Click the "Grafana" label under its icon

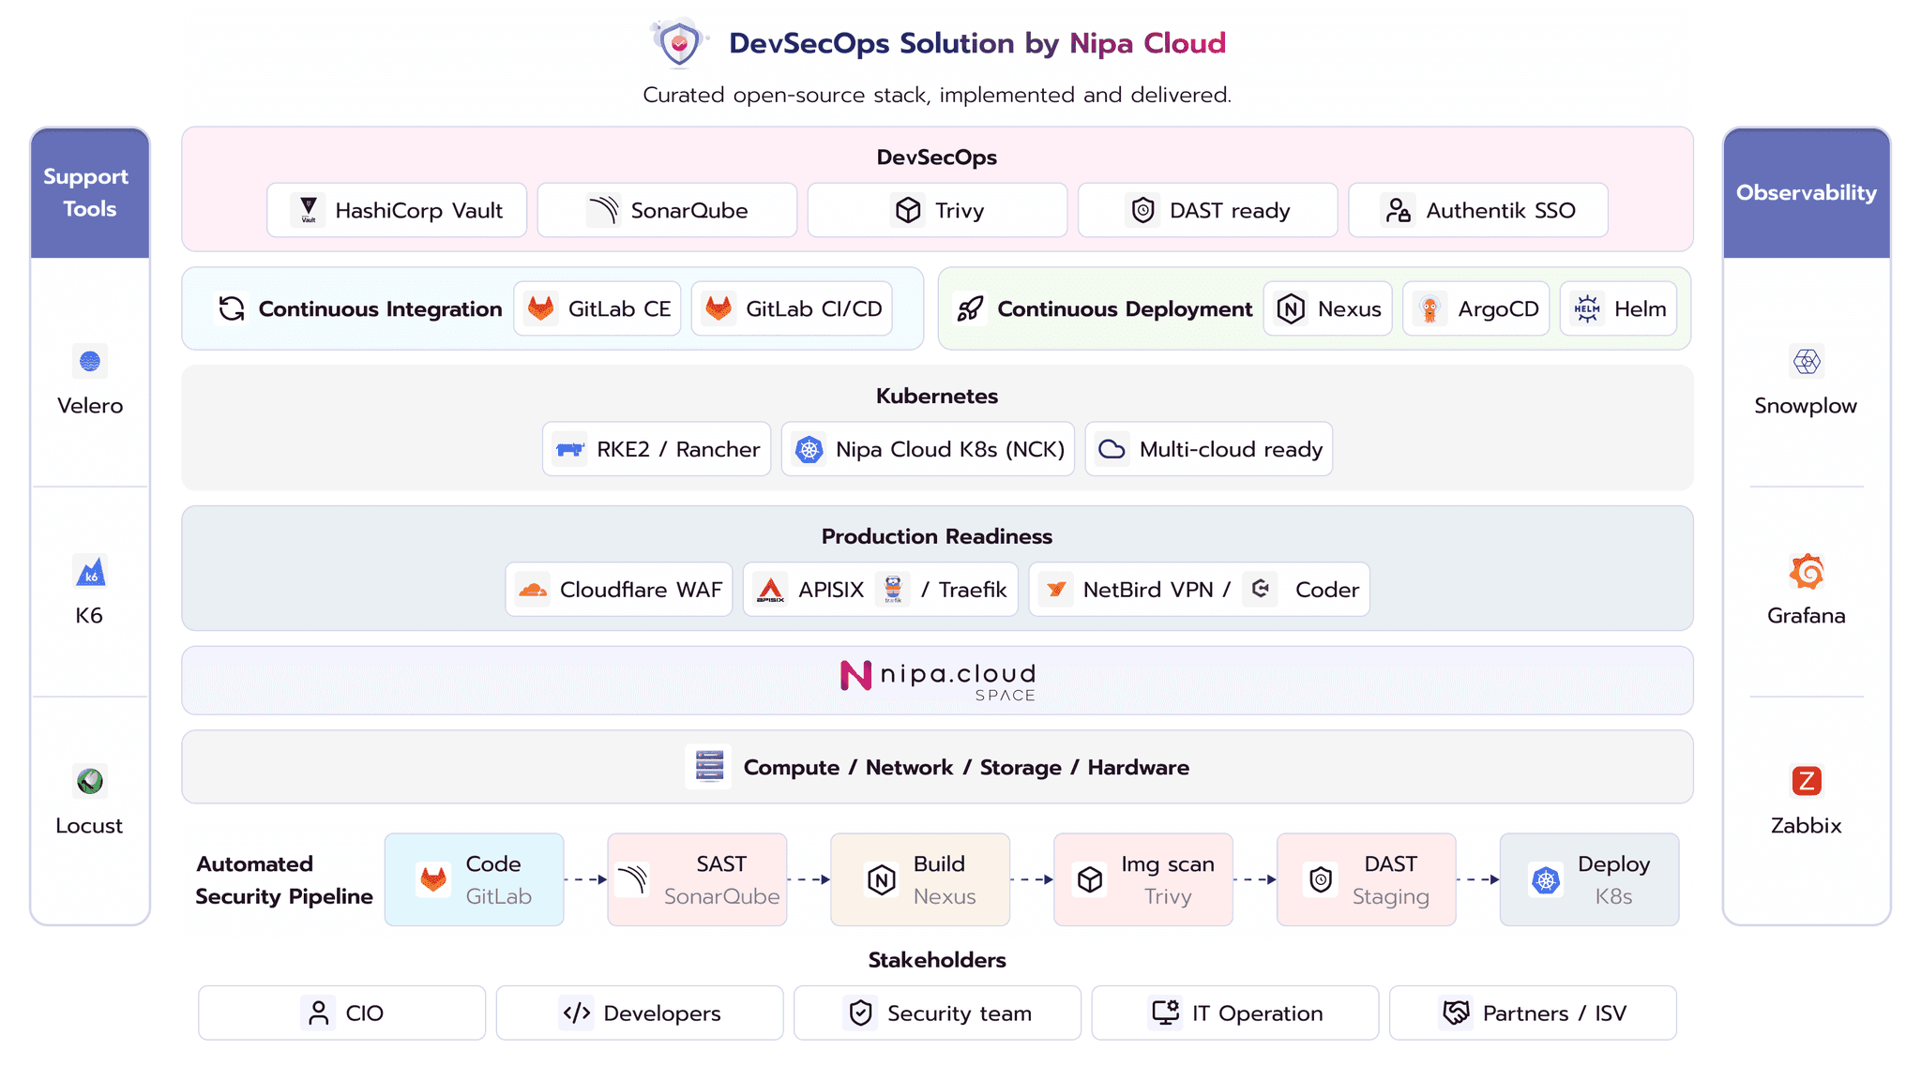pos(1807,616)
